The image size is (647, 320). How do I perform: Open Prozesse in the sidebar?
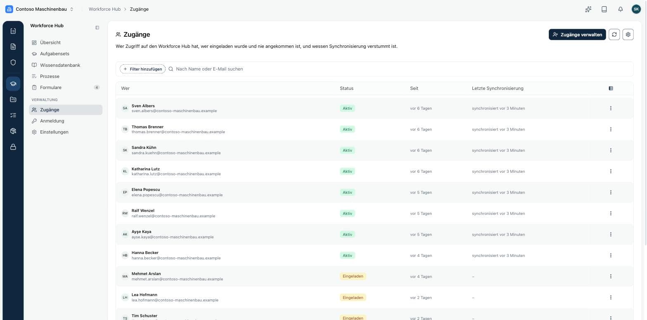click(66, 76)
